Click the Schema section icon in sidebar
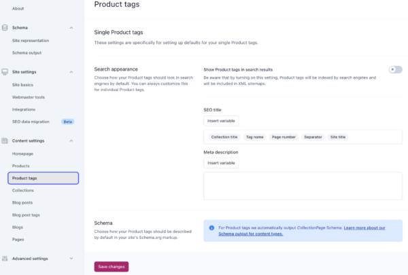The image size is (408, 275). (5, 28)
